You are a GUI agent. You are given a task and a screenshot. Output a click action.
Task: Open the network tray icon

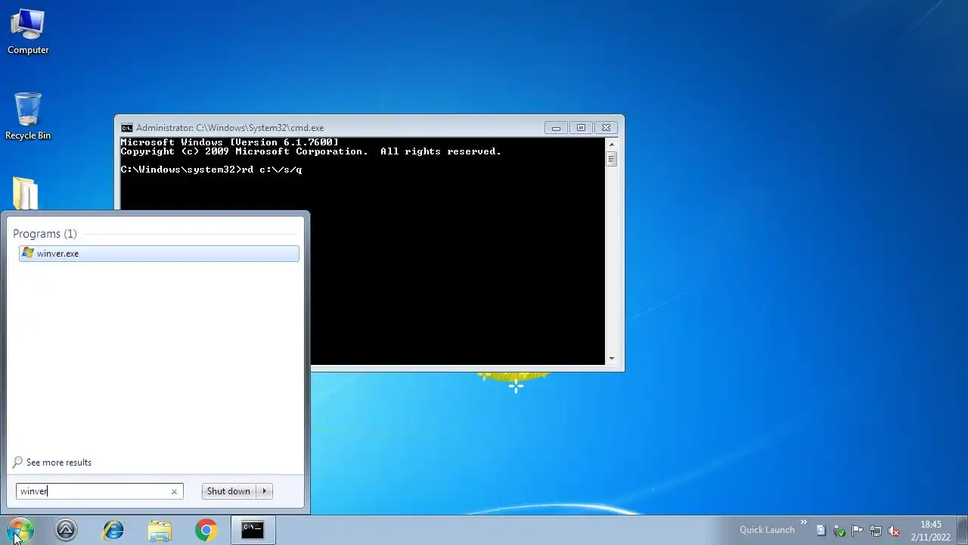point(876,531)
